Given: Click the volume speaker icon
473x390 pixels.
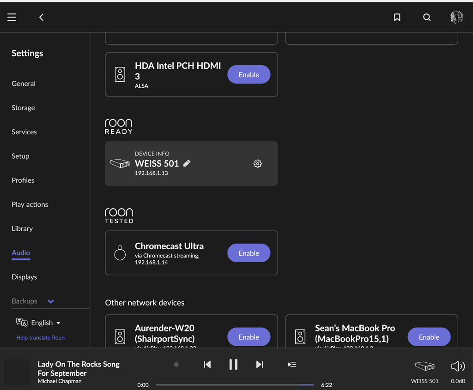Looking at the screenshot, I should [458, 366].
